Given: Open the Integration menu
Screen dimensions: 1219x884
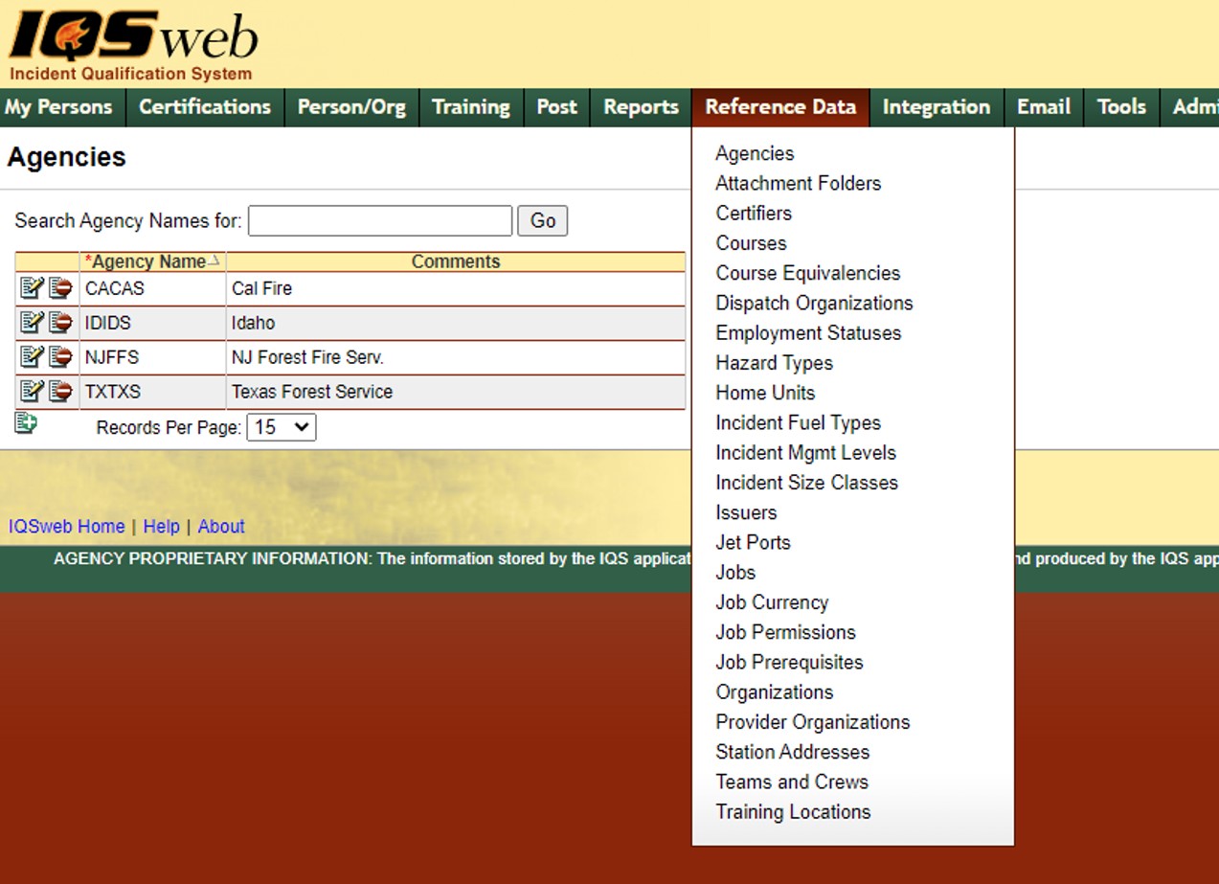Looking at the screenshot, I should point(937,107).
